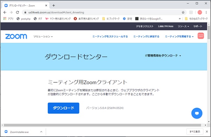Click the ZoomInstaller.exe downloaded file
Image resolution: width=211 pixels, height=137 pixels.
coord(19,132)
